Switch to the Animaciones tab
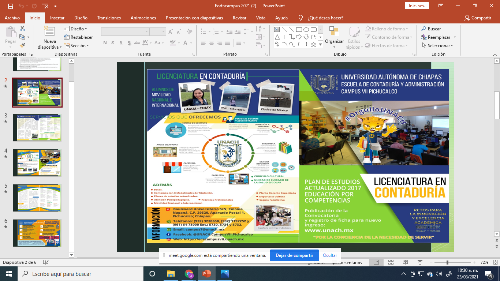Viewport: 500px width, 281px height. 143,18
